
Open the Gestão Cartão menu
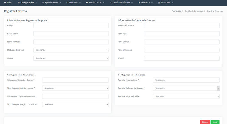pyautogui.click(x=95, y=3)
